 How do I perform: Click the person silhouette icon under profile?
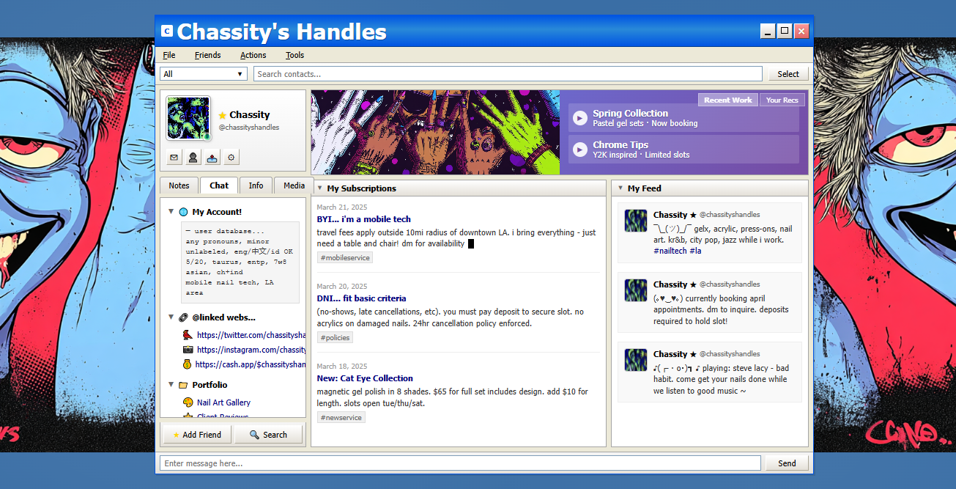point(193,157)
